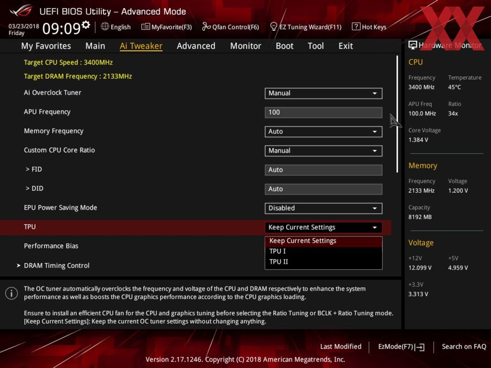Click the +5V 4.959 V reading
This screenshot has width=491, height=368.
pos(458,268)
